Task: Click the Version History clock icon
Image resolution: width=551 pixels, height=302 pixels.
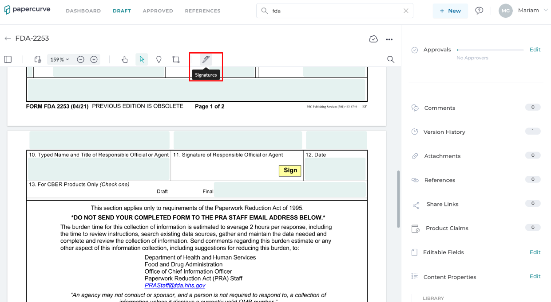Action: click(x=415, y=132)
